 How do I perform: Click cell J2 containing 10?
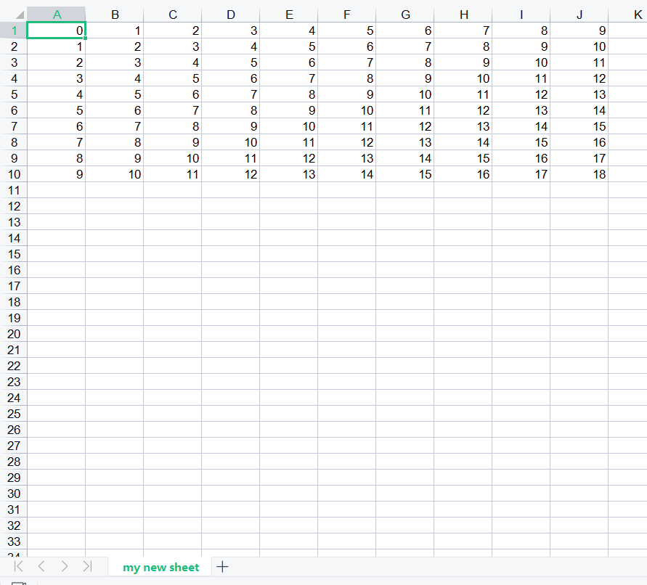(x=579, y=46)
